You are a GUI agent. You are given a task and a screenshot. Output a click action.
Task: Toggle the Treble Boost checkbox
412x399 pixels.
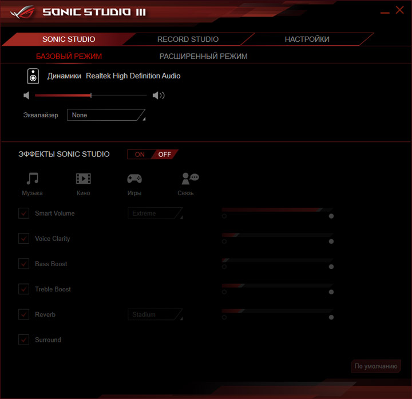tap(23, 289)
